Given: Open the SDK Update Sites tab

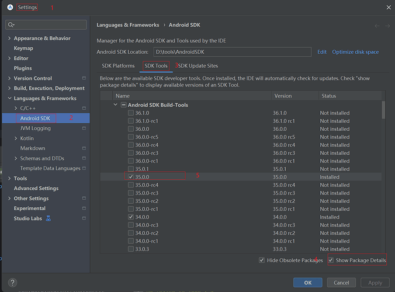Looking at the screenshot, I should coord(197,66).
